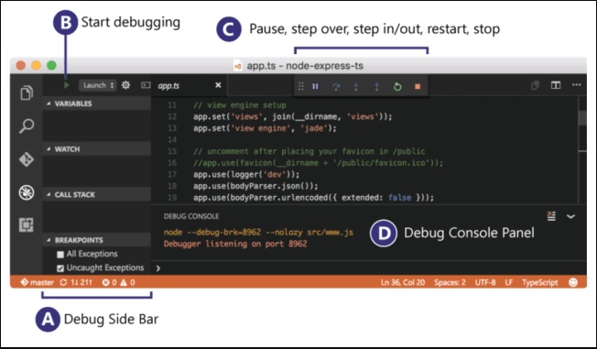Open the editor more actions ellipsis

(x=577, y=85)
